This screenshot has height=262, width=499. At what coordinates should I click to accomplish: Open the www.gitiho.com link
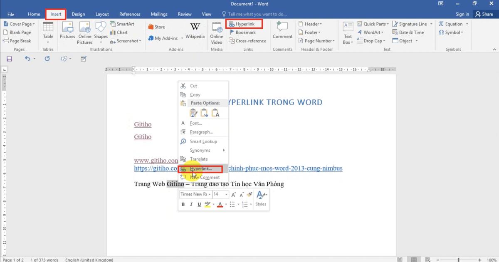(155, 159)
